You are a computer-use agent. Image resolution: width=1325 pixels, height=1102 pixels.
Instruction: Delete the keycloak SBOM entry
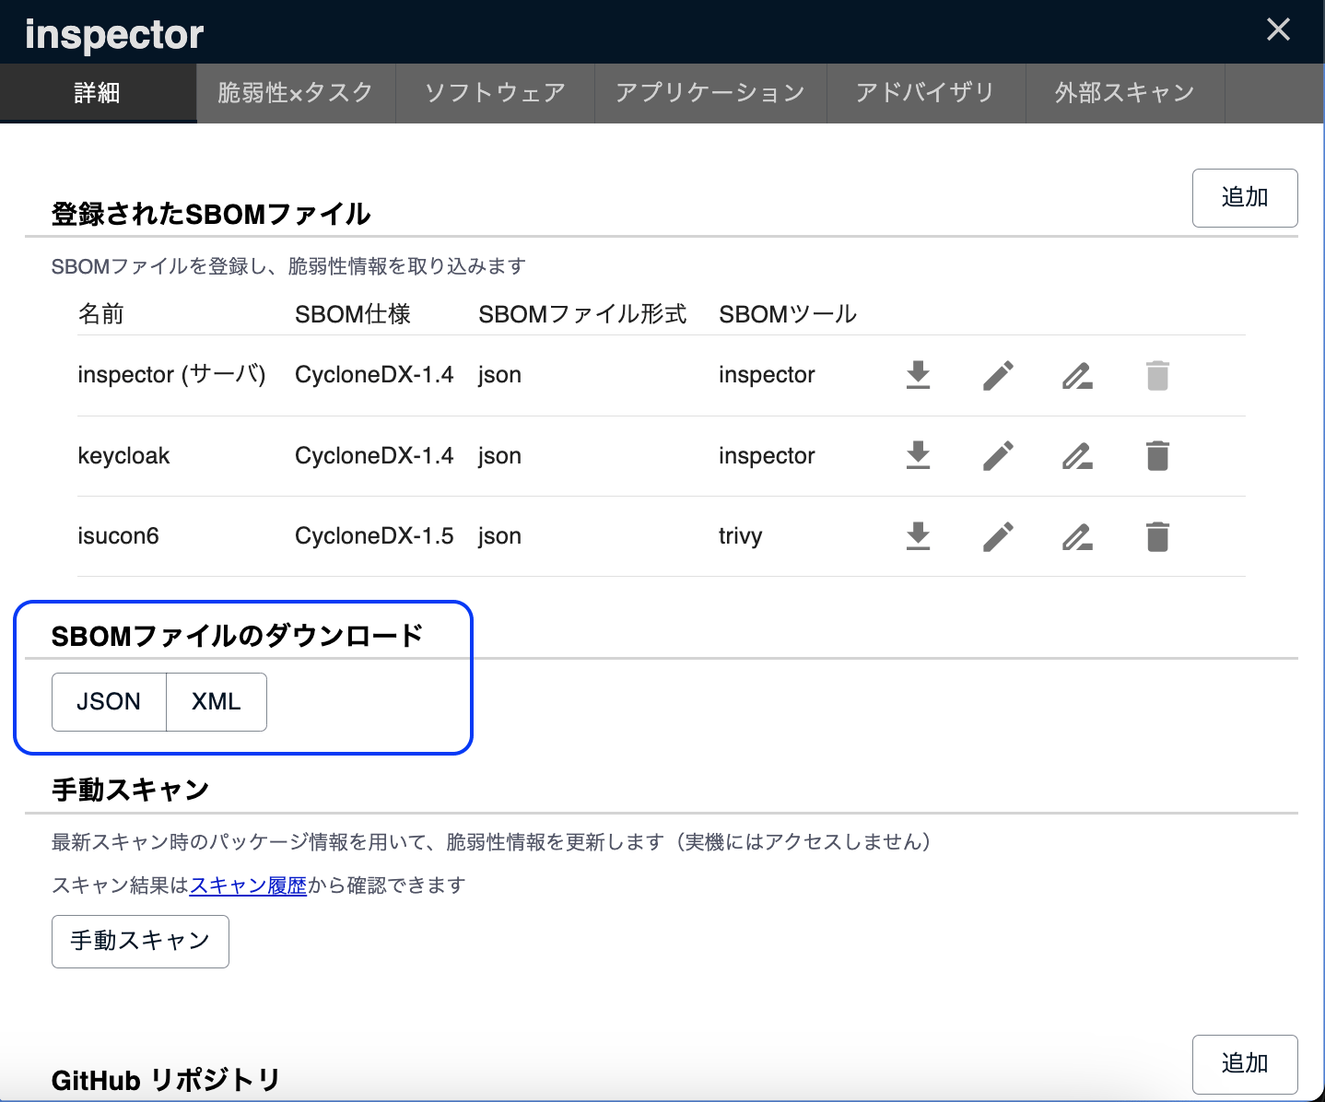tap(1157, 455)
